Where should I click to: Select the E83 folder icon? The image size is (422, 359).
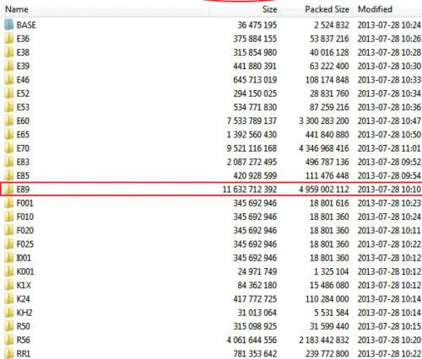tap(8, 162)
